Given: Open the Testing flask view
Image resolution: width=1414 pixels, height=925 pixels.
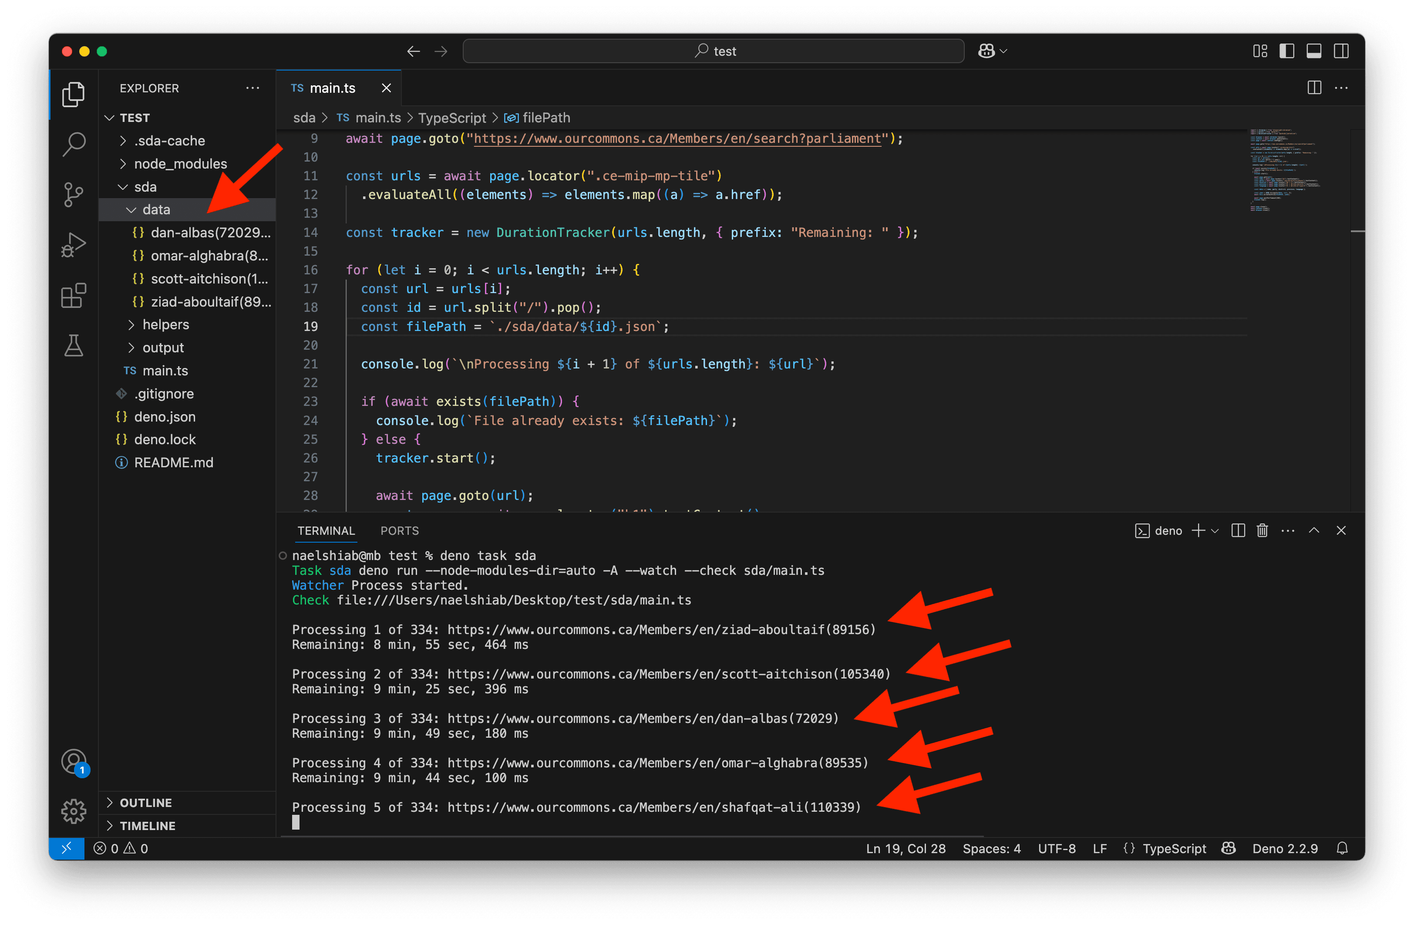Looking at the screenshot, I should coord(74,346).
